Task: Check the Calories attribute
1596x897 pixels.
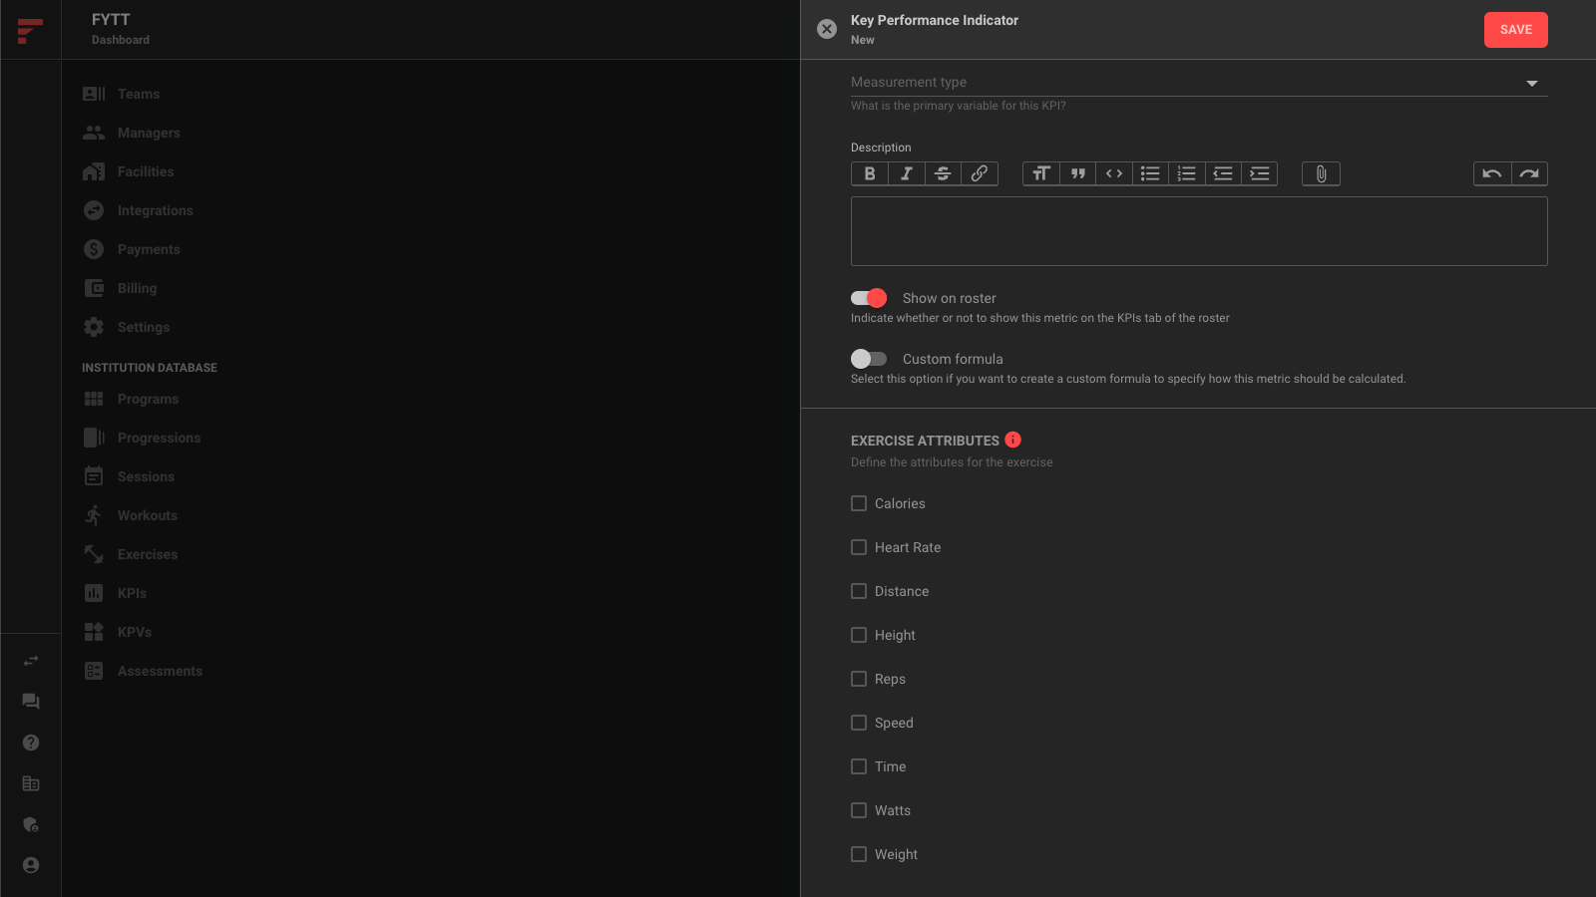Action: 859,503
